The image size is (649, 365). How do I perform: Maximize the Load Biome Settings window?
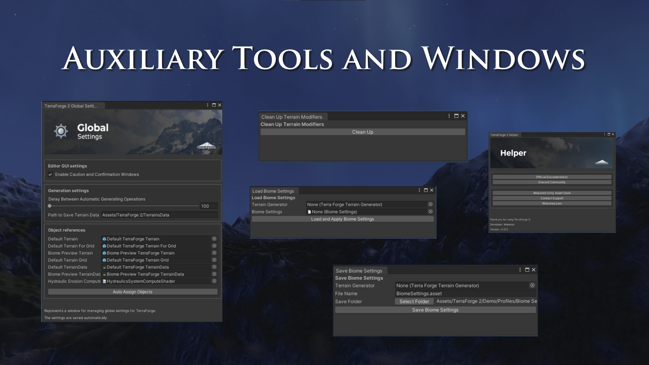pyautogui.click(x=426, y=190)
